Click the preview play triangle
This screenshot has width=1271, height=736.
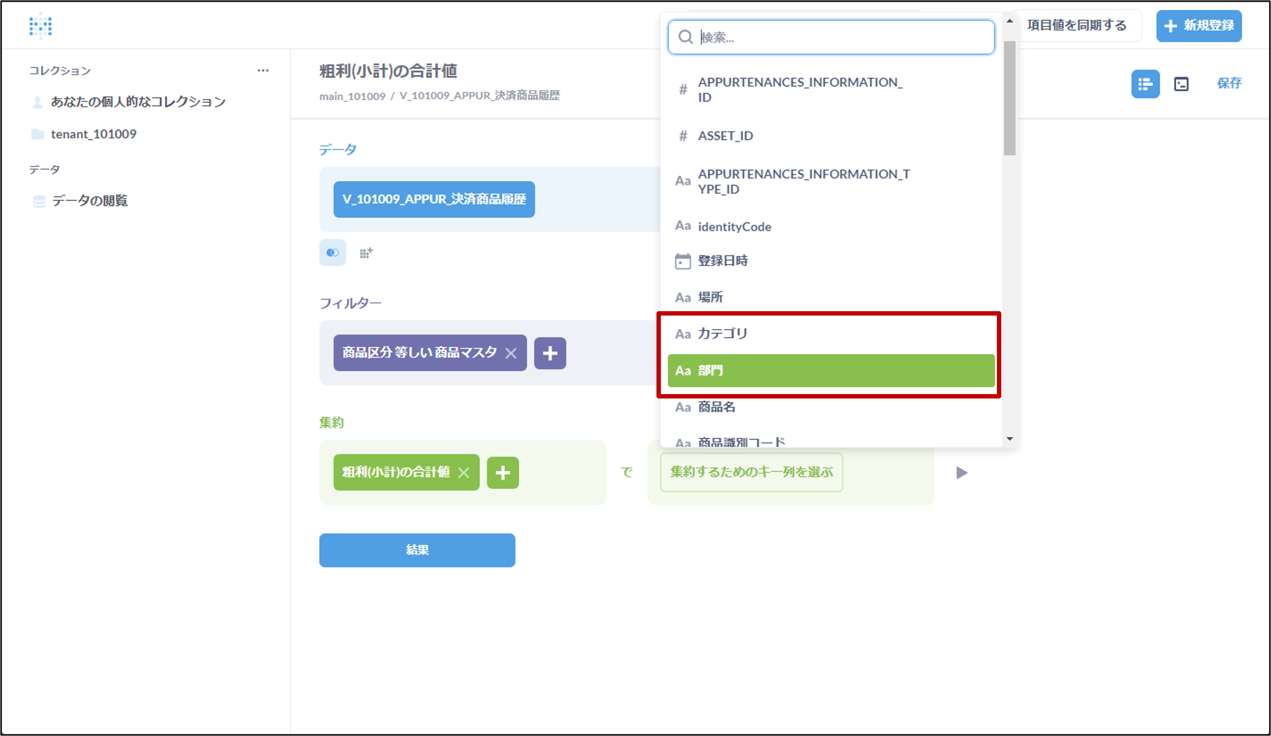pos(961,473)
